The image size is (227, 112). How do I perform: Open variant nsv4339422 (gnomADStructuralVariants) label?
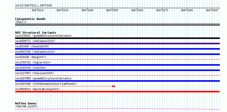pyautogui.click(x=44, y=36)
